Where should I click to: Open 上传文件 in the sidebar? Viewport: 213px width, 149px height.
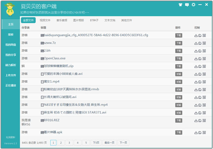[11, 75]
